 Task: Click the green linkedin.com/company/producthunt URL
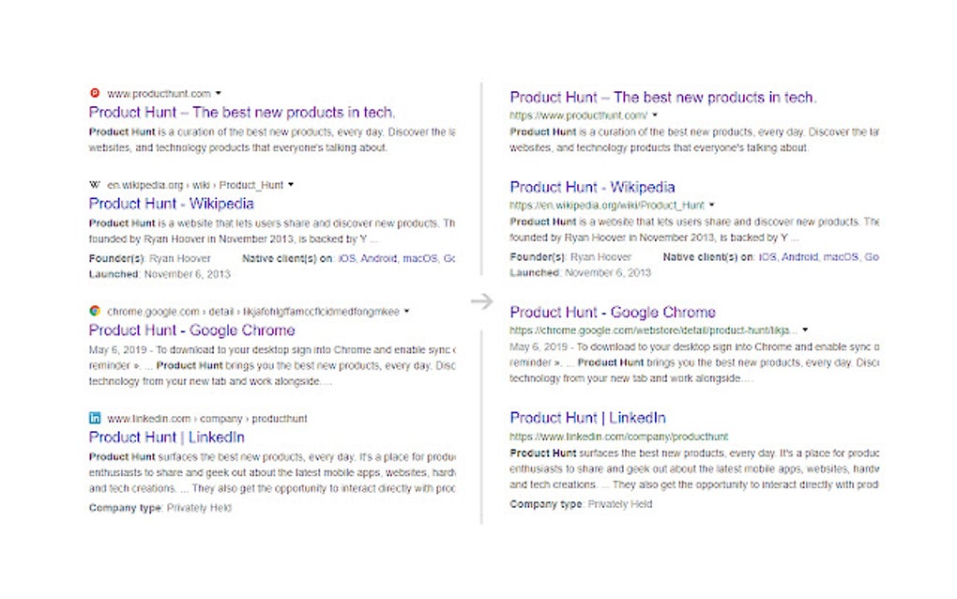point(618,436)
